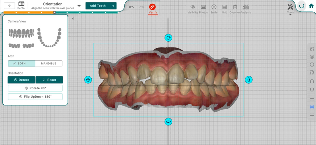Viewport: 316px width, 145px height.
Task: Go to Home screen
Action: point(311,6)
